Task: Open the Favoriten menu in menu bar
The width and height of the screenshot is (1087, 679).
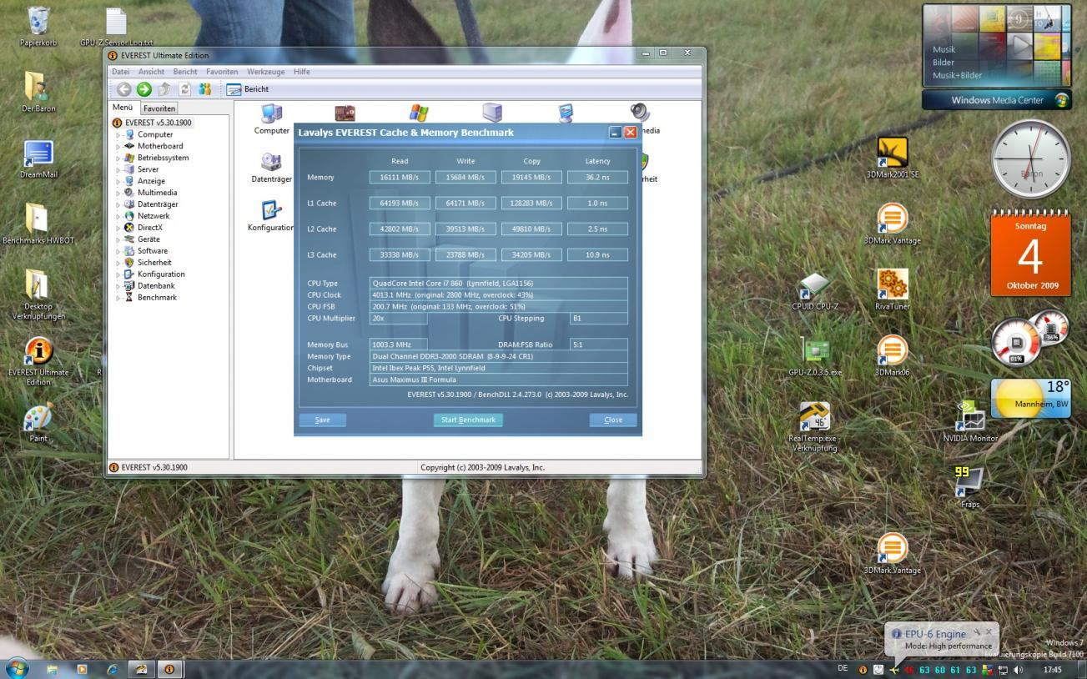Action: pos(222,72)
